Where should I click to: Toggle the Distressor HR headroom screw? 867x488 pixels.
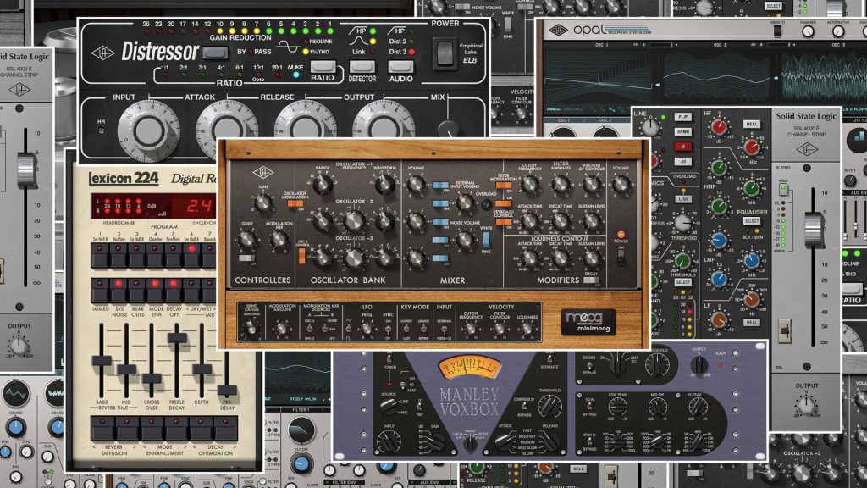click(101, 131)
